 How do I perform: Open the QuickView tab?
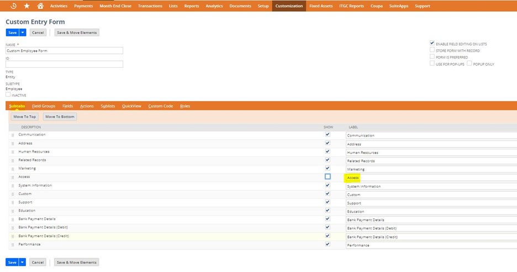point(131,106)
